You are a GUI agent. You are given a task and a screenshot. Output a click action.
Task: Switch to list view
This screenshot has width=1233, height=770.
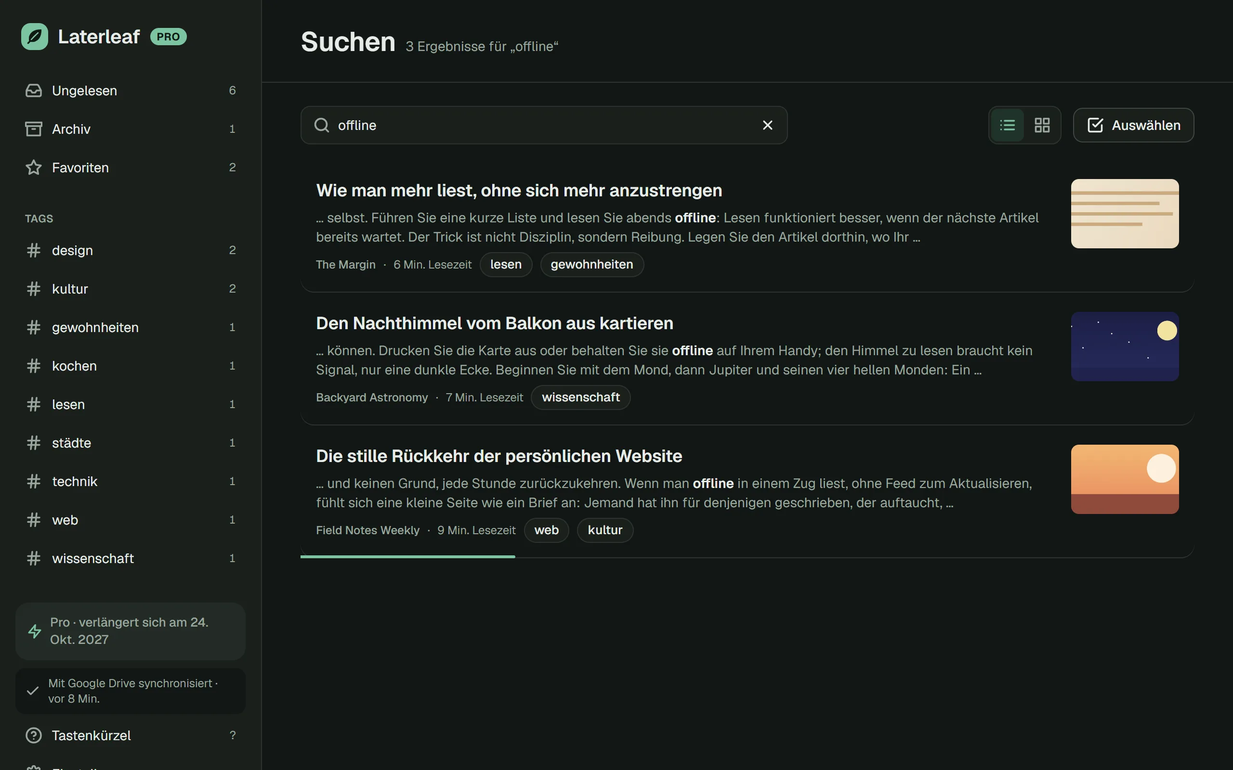[1007, 125]
